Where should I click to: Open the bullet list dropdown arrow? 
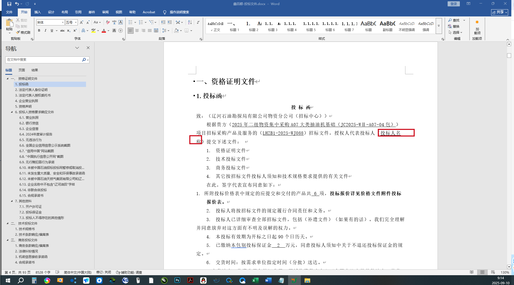135,22
